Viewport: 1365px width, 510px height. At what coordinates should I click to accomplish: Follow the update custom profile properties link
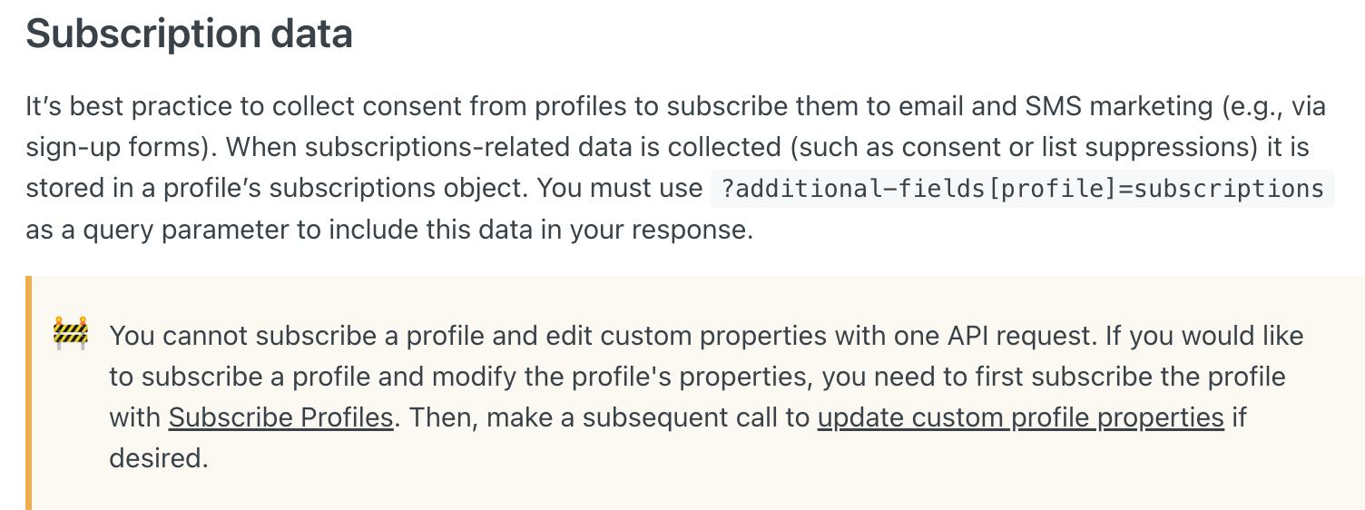[x=1021, y=417]
